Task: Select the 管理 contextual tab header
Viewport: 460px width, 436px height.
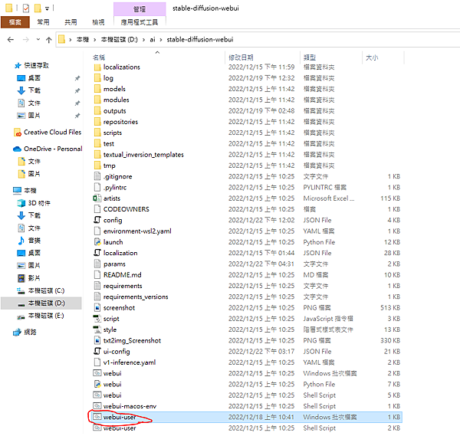Action: tap(140, 9)
